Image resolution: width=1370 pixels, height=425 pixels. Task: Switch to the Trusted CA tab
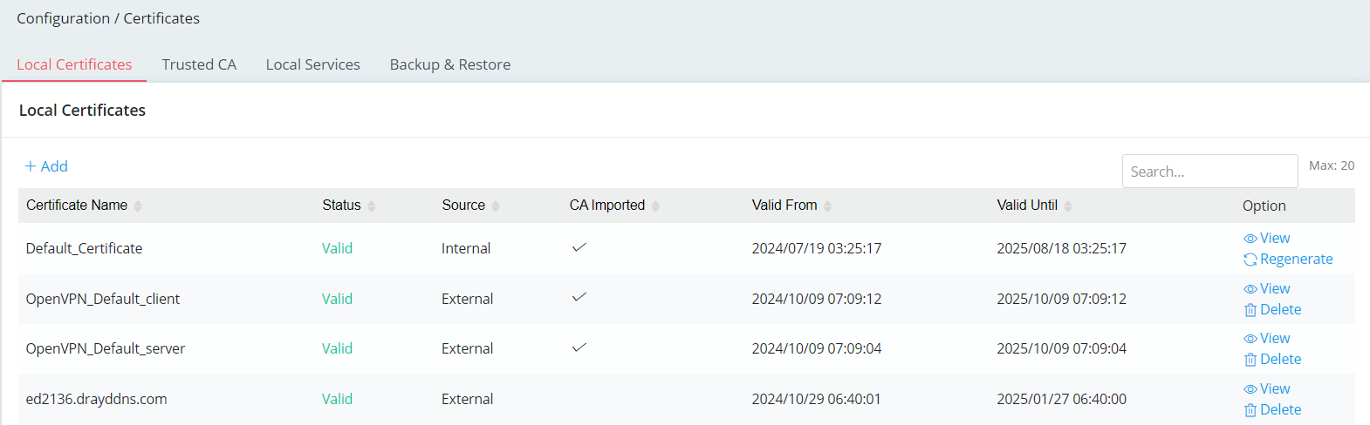coord(199,64)
